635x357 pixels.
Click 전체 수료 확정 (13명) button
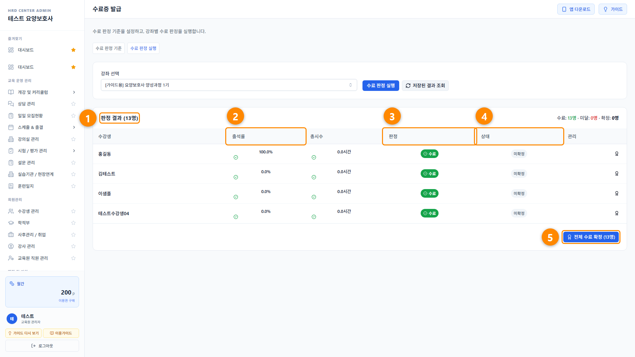click(x=591, y=237)
